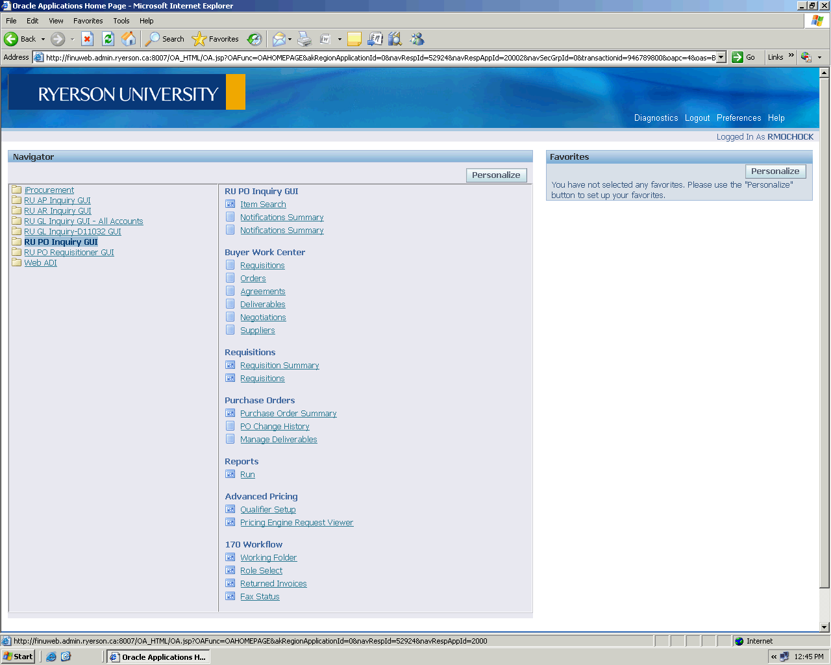
Task: Click the Print toolbar icon
Action: pyautogui.click(x=304, y=39)
